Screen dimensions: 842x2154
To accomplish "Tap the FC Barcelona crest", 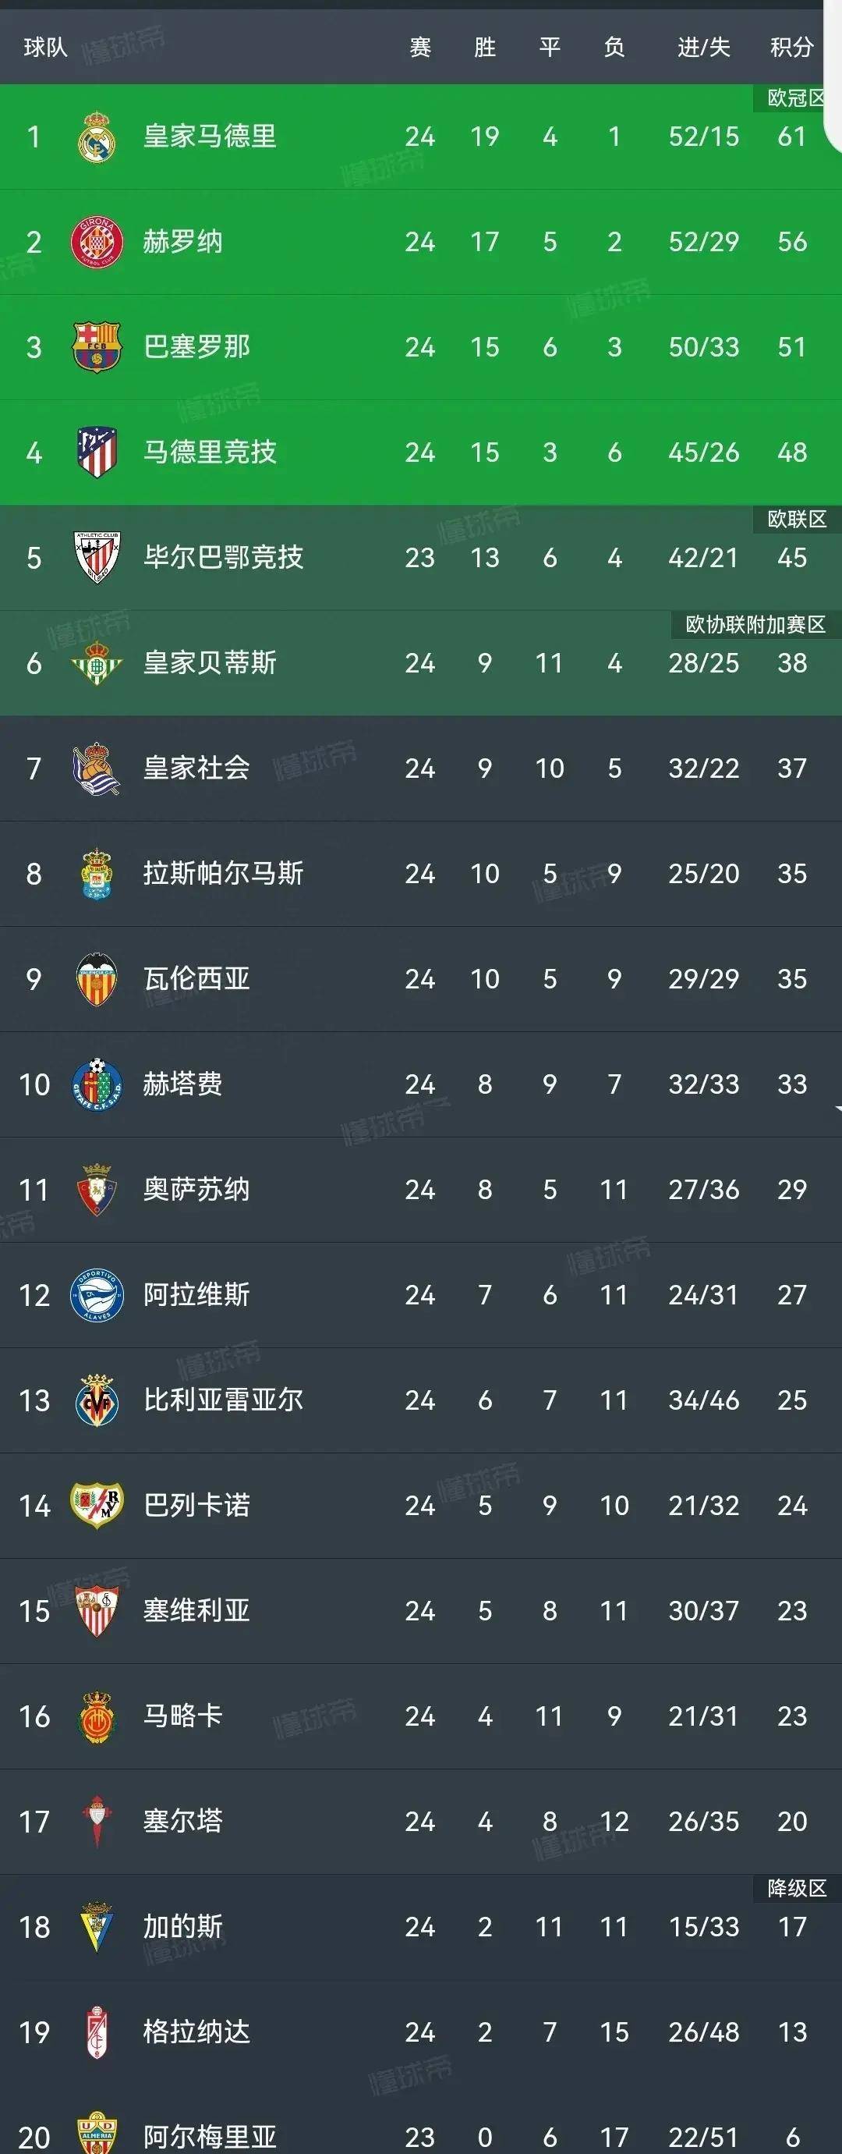I will pos(97,347).
